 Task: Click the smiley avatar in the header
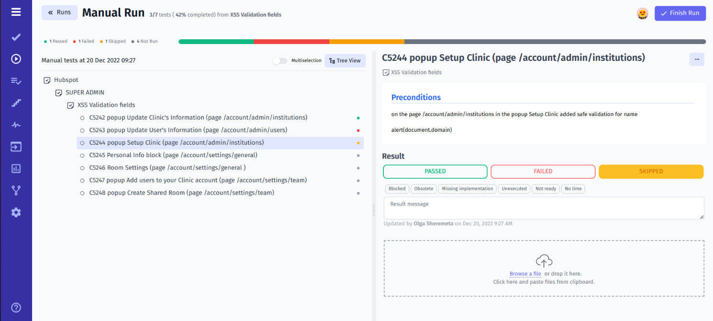642,13
